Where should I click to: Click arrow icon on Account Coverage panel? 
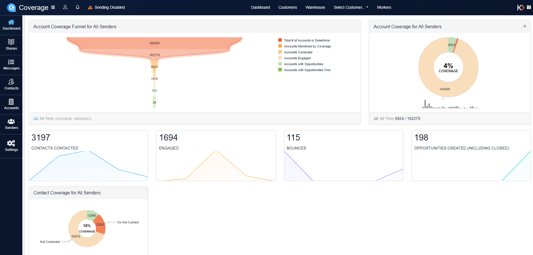coord(525,26)
